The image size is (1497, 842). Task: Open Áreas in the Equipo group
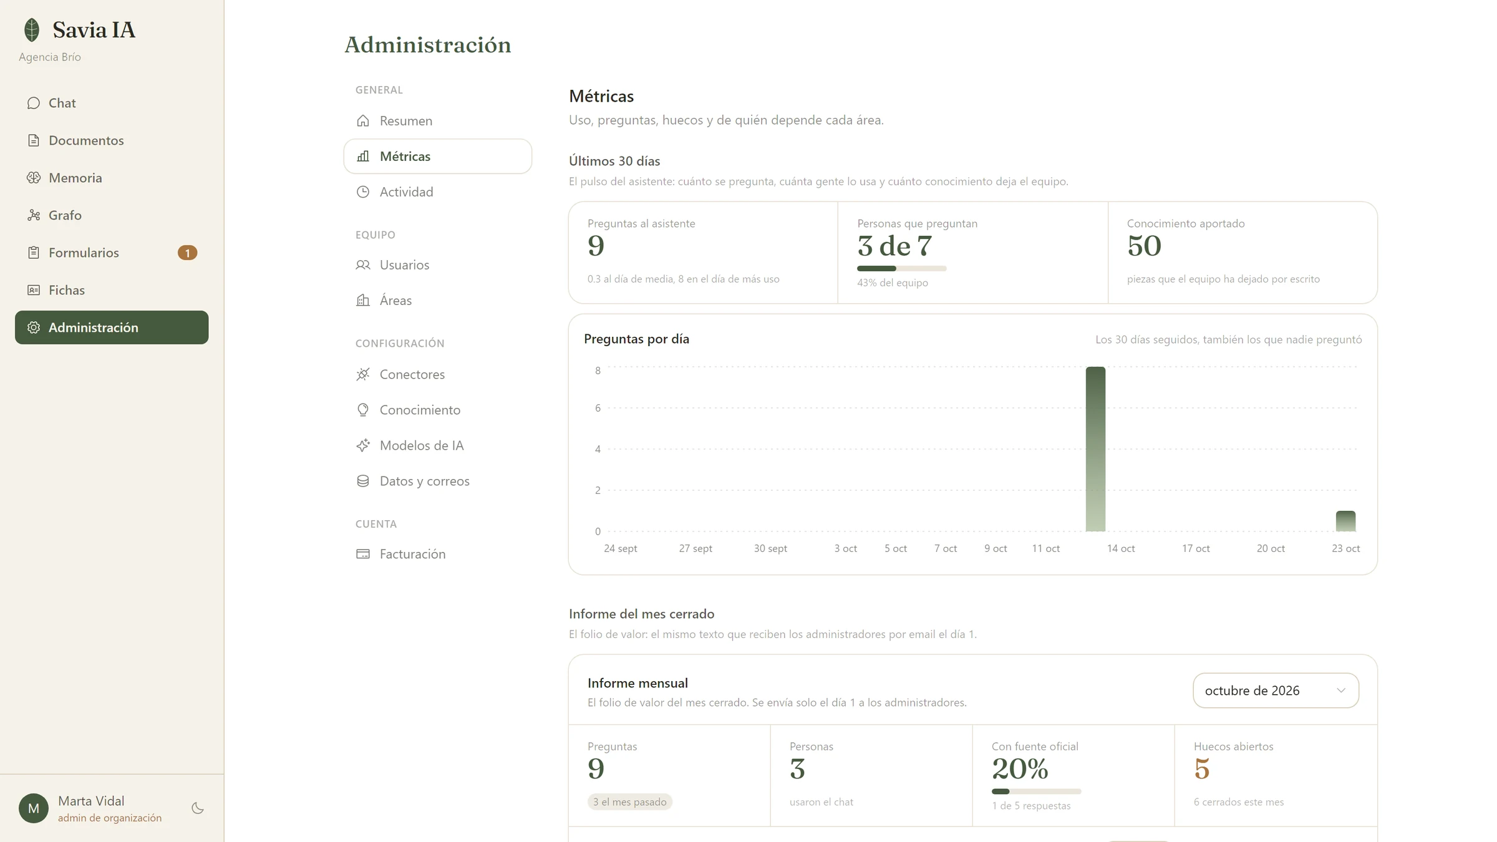(x=438, y=300)
